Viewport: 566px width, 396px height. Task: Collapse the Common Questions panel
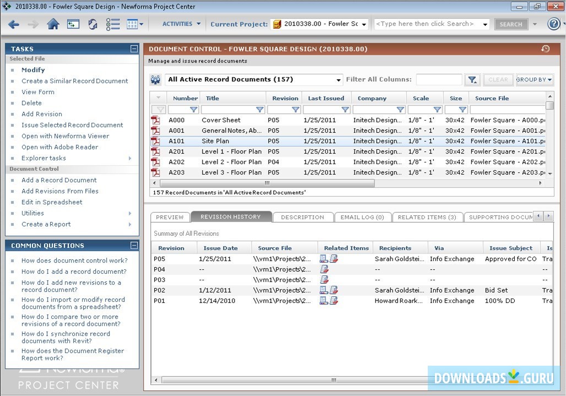tap(134, 246)
